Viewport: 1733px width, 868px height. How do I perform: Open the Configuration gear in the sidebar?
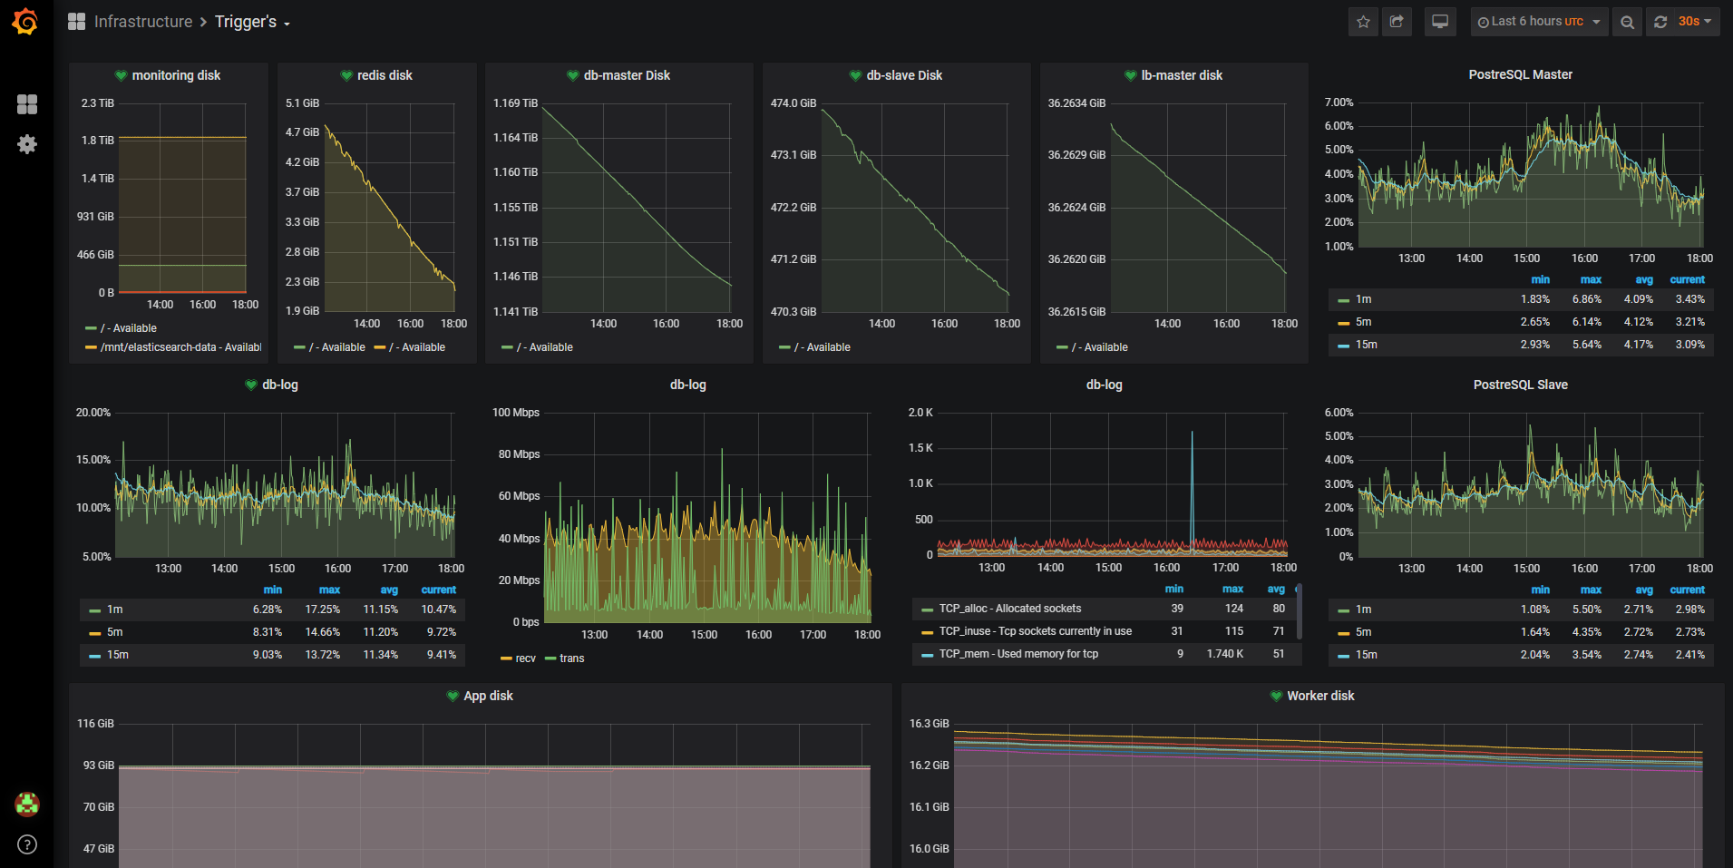pos(27,144)
